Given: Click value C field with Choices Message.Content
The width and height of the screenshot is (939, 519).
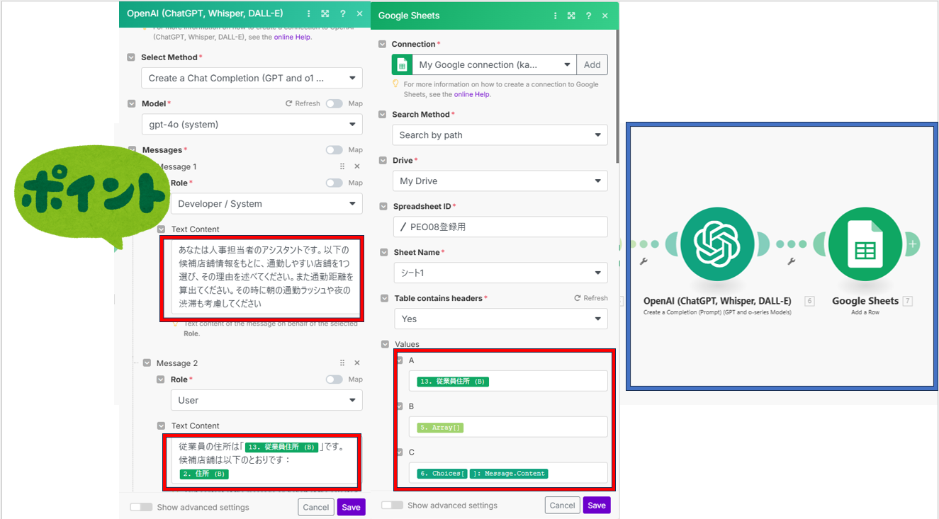Looking at the screenshot, I should coord(508,473).
